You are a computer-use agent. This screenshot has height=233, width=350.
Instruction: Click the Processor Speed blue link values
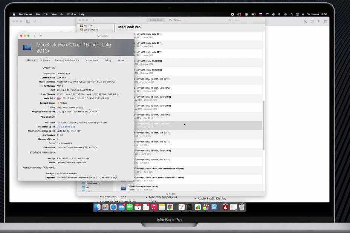pyautogui.click(x=66, y=127)
